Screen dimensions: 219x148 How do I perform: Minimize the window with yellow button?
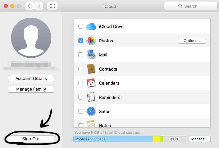(12, 6)
